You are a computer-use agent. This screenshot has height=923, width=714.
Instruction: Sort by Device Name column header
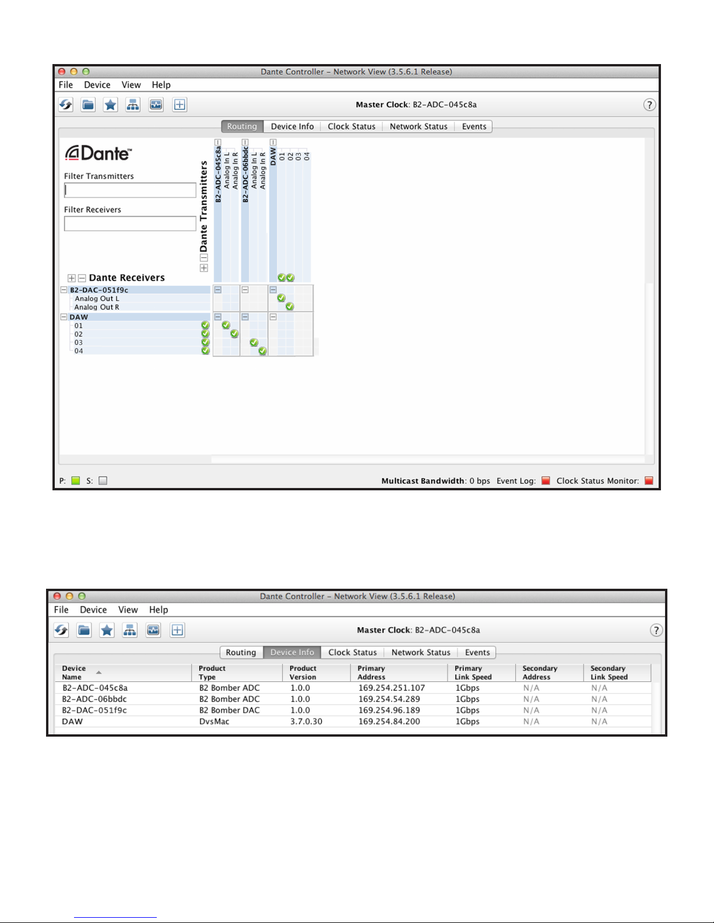pyautogui.click(x=123, y=673)
